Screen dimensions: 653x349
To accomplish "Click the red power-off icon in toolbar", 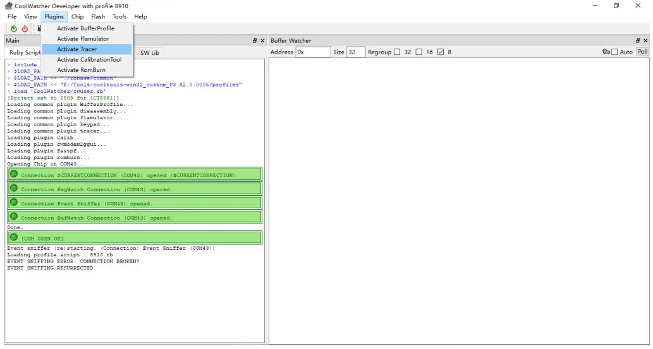I will (25, 28).
